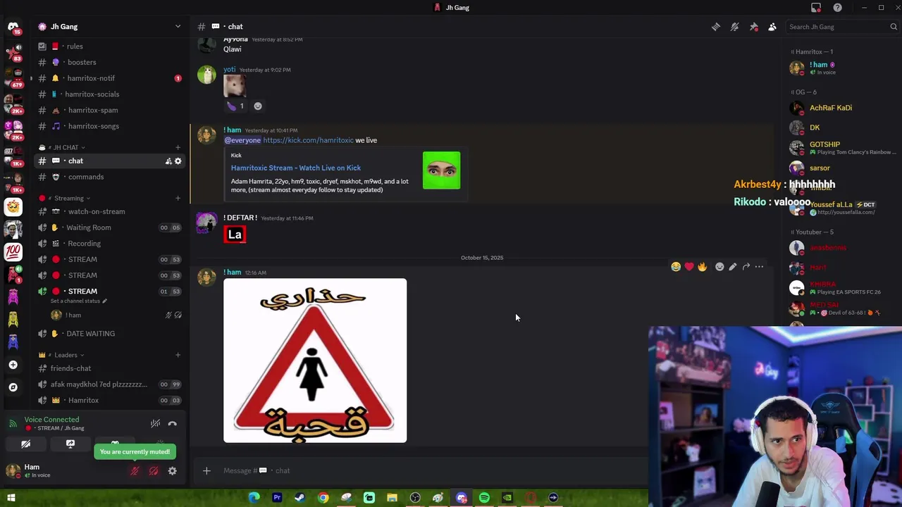The height and width of the screenshot is (507, 902).
Task: Open Spotify in the Windows taskbar
Action: coord(484,498)
